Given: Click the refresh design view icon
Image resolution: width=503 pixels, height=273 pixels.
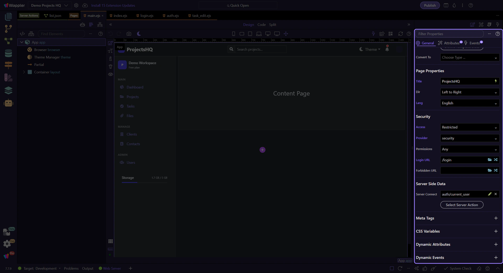Looking at the screenshot, I should click(400, 34).
